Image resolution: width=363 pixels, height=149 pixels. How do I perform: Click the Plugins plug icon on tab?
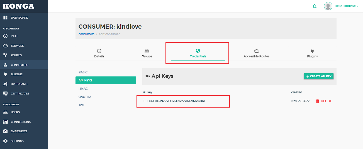[x=312, y=51]
